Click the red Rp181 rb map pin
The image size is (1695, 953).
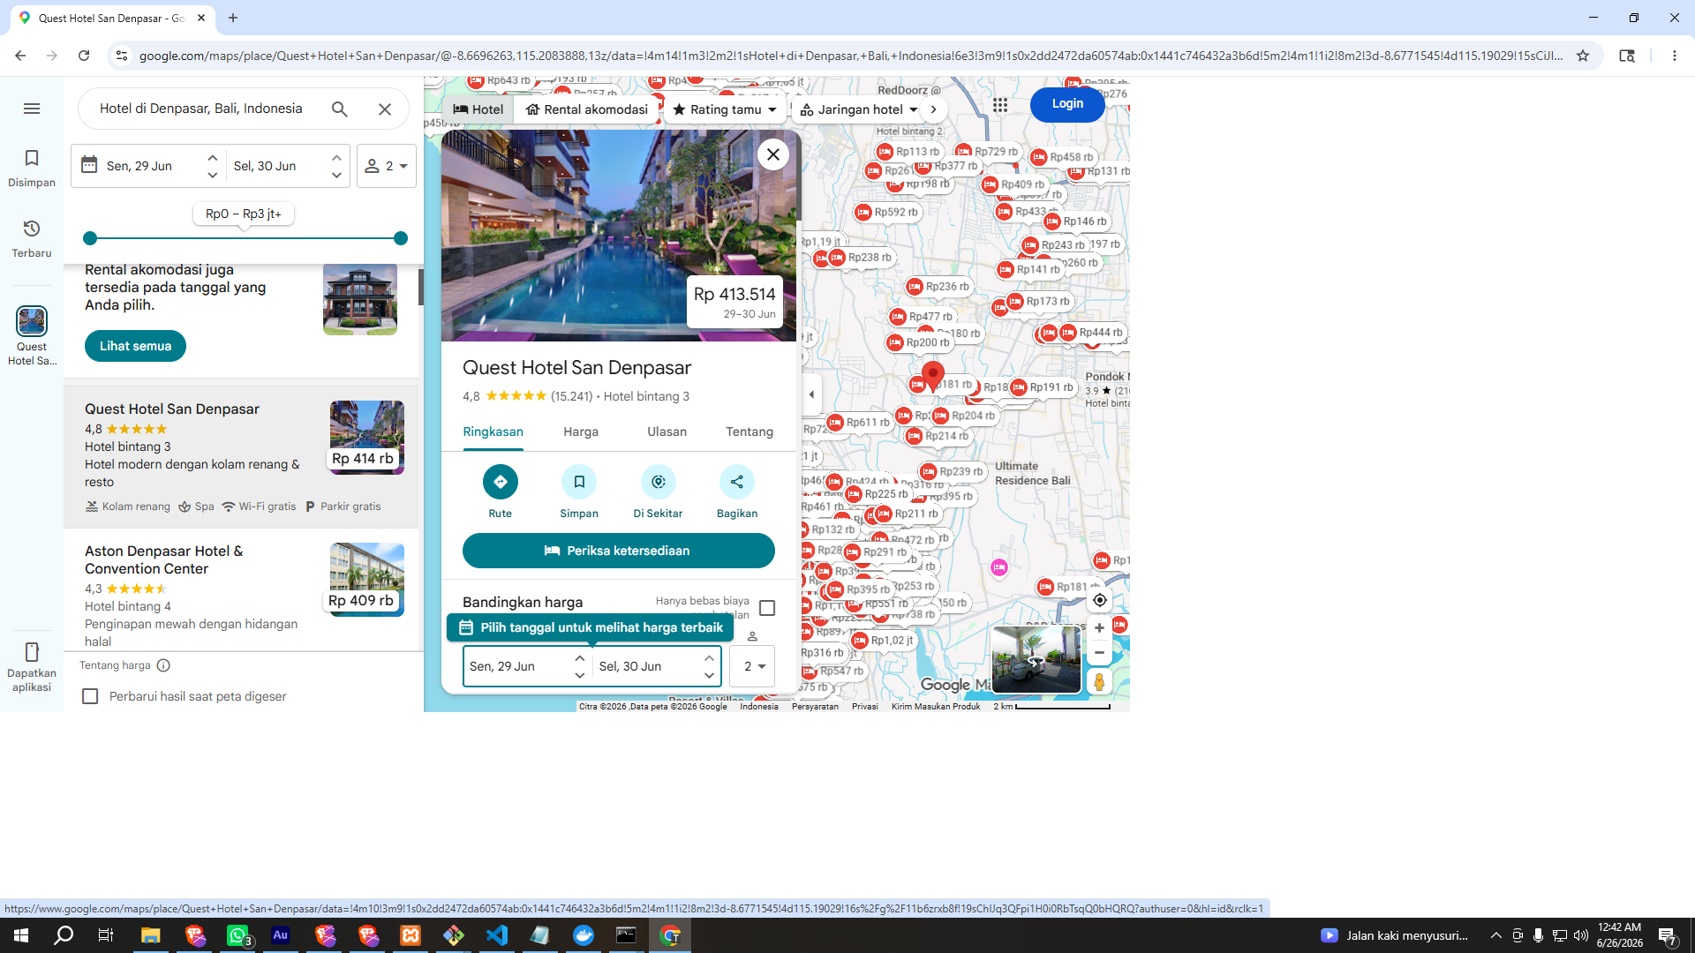click(x=933, y=376)
